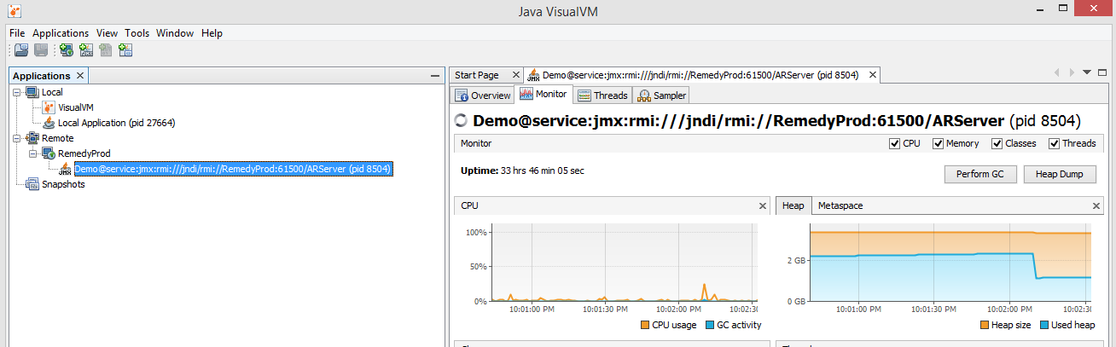The width and height of the screenshot is (1116, 347).
Task: Toggle the Memory checkbox
Action: click(938, 143)
